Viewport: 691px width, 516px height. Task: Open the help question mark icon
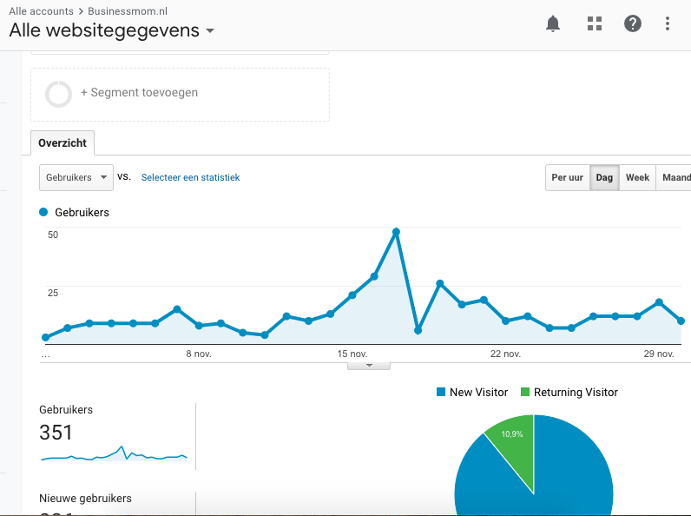(632, 23)
